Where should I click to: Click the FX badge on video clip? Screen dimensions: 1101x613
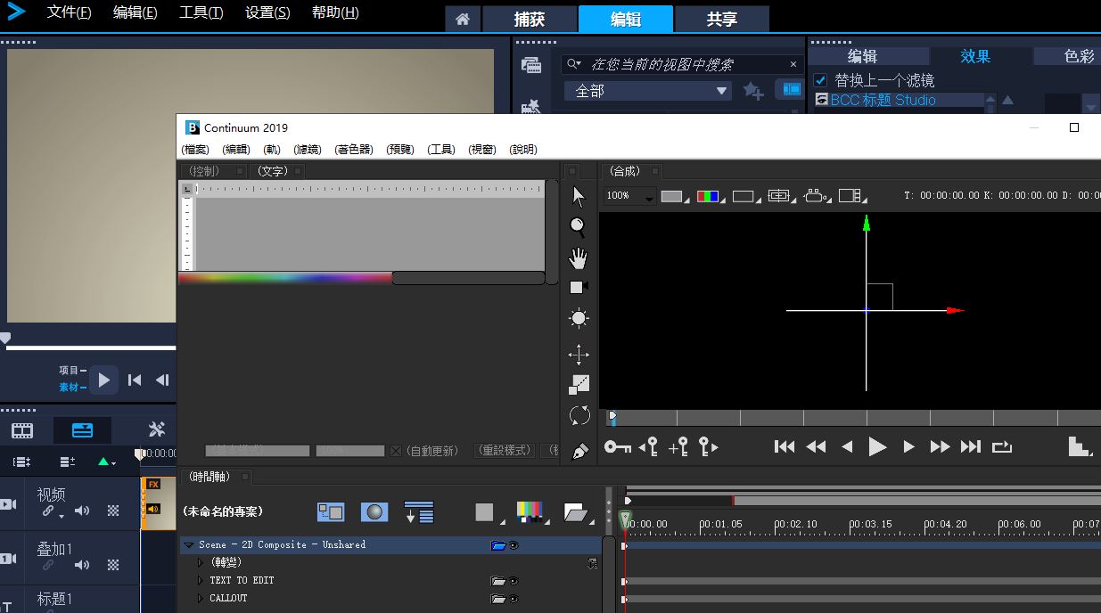153,485
